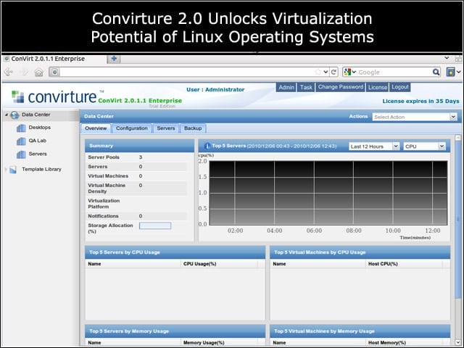Click the vertical scrollbar of the dashboard
The height and width of the screenshot is (348, 464).
[x=458, y=219]
